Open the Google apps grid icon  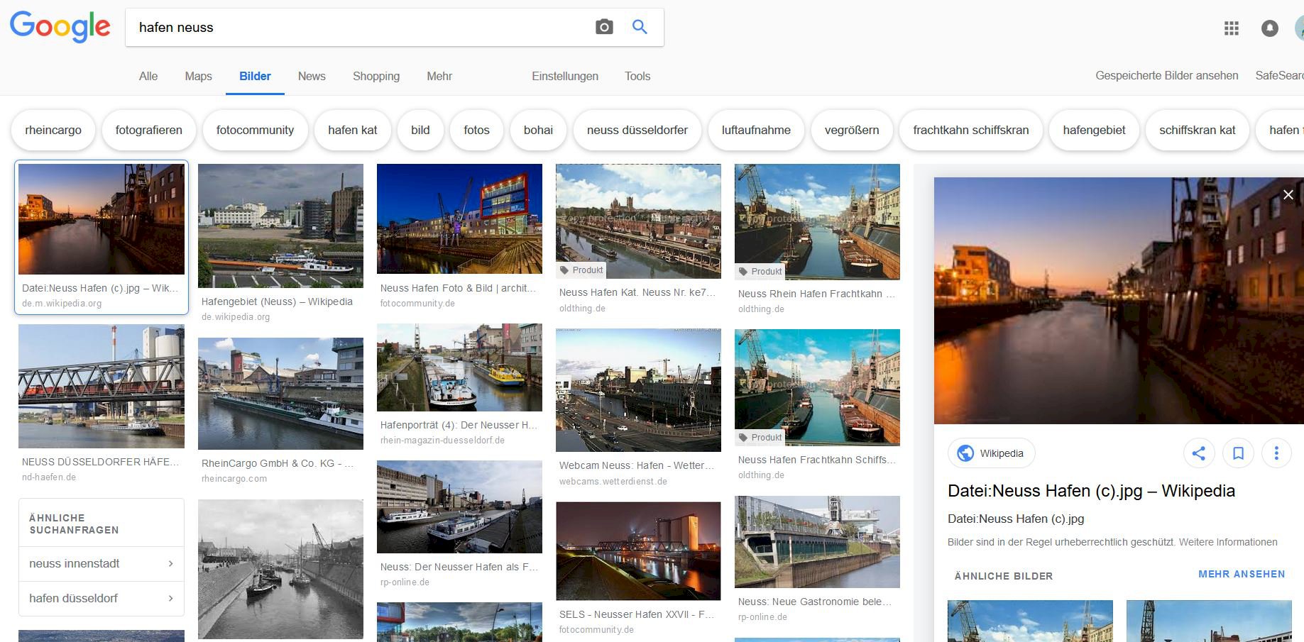1232,28
